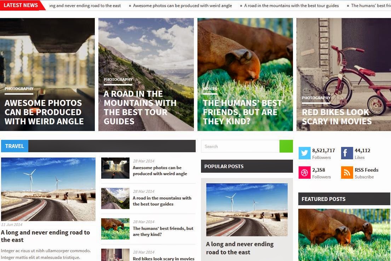Image resolution: width=391 pixels, height=261 pixels.
Task: Click the windmill road image under Travel
Action: (x=48, y=189)
